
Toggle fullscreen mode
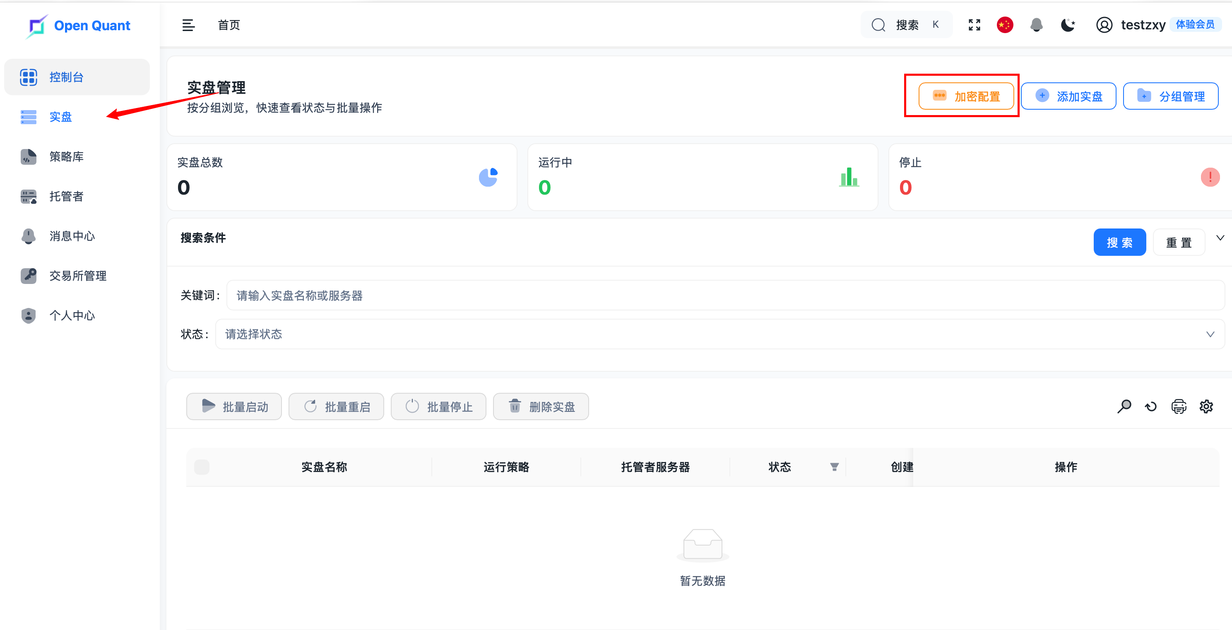[974, 25]
